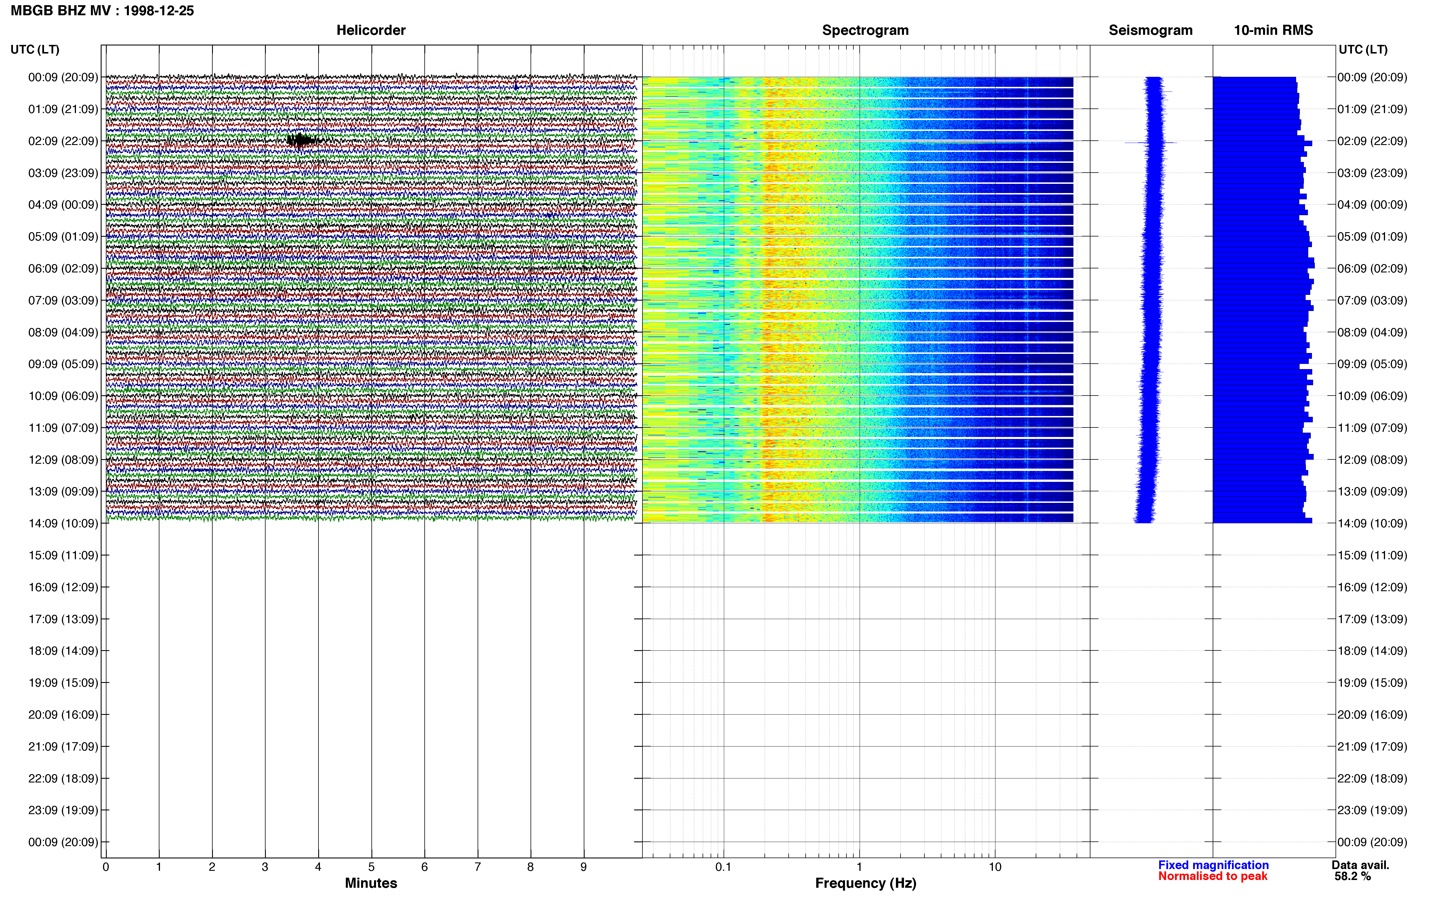Click right time label 14:09 (10:09)

point(1372,524)
